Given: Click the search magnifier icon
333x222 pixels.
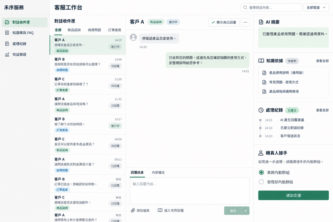Looking at the screenshot, I should (x=245, y=8).
